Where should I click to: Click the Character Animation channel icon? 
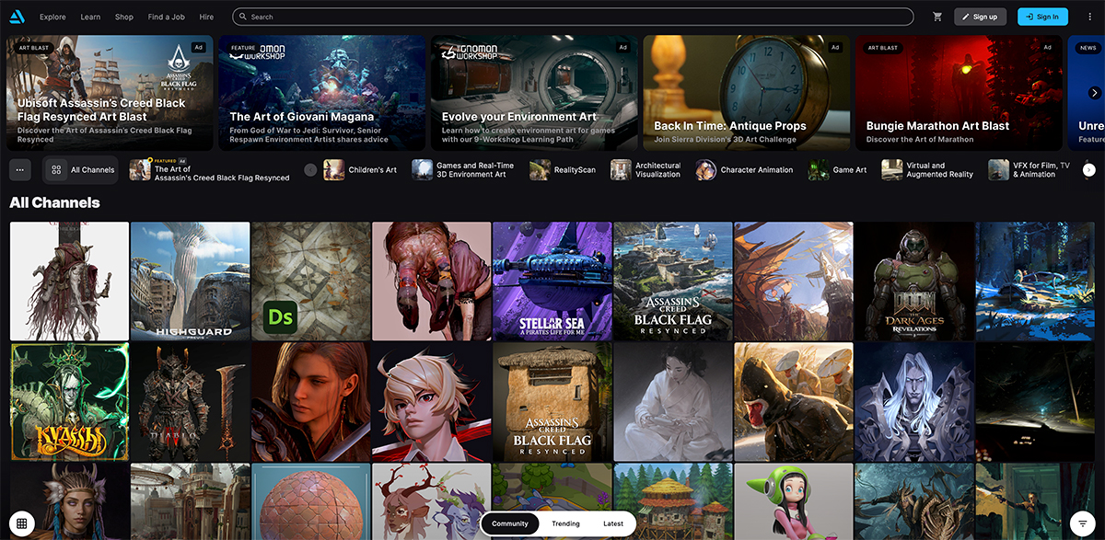[706, 170]
